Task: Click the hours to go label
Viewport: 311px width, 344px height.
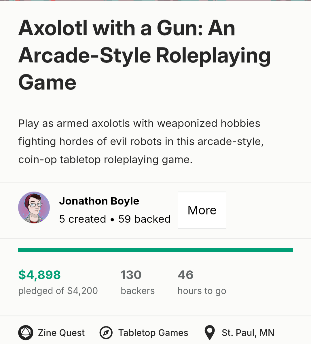Action: (x=202, y=291)
